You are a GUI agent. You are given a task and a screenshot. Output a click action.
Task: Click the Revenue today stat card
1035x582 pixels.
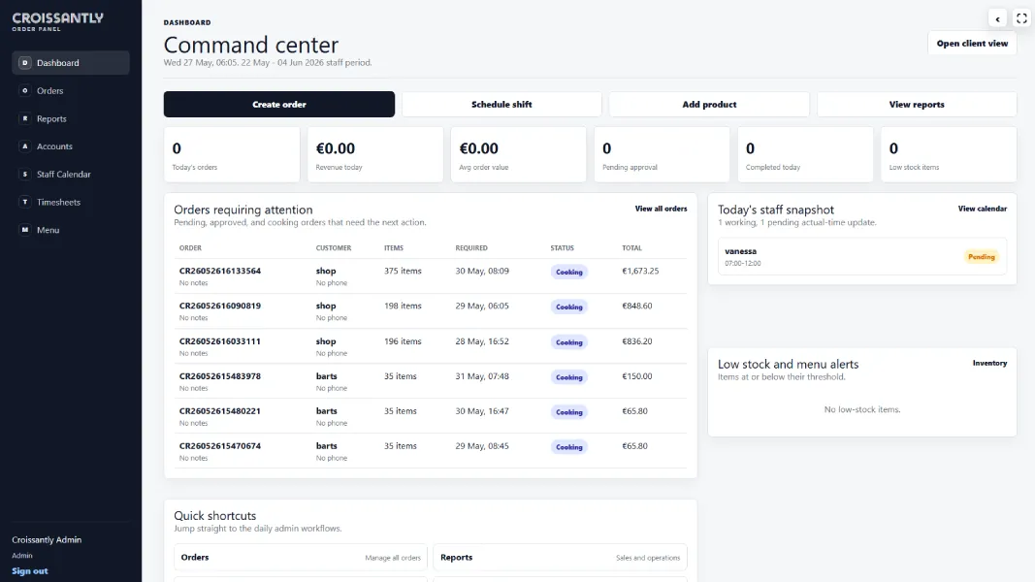coord(375,154)
